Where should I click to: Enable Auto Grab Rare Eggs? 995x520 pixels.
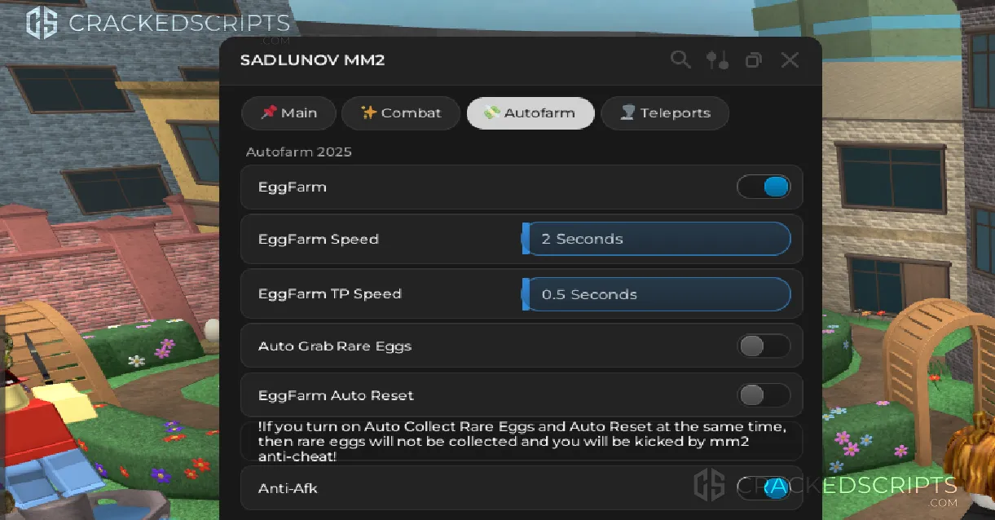pyautogui.click(x=764, y=346)
